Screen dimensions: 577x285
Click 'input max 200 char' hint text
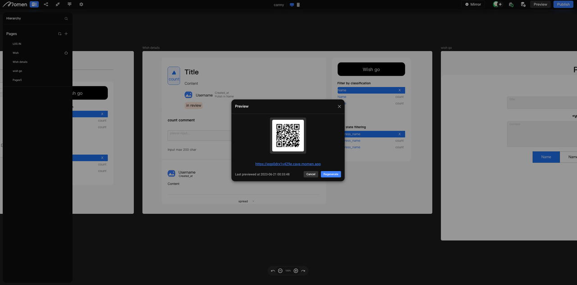click(182, 149)
